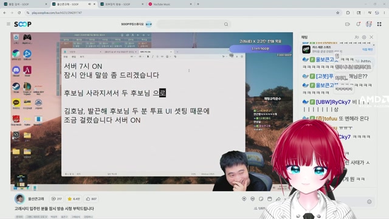Click the streamer name 울산큰고래

(x=36, y=199)
